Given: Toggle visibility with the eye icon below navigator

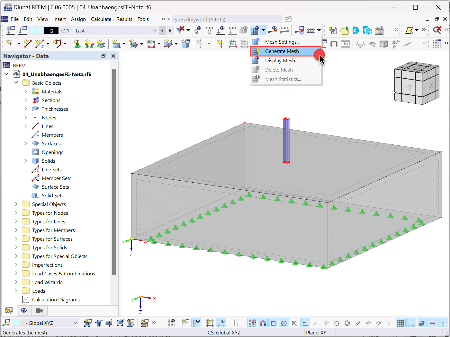Looking at the screenshot, I should pyautogui.click(x=24, y=310).
